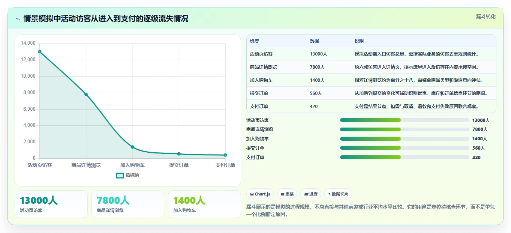Click the 支付订单 x-axis label on the chart
The height and width of the screenshot is (233, 511).
tap(225, 165)
